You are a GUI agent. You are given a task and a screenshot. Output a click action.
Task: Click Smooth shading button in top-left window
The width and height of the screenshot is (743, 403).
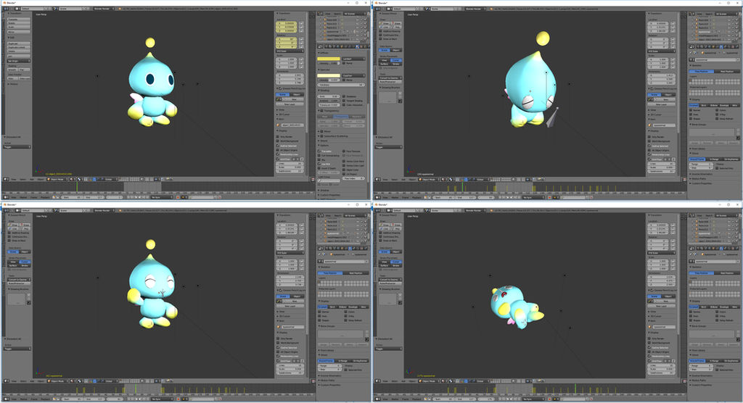coord(13,70)
